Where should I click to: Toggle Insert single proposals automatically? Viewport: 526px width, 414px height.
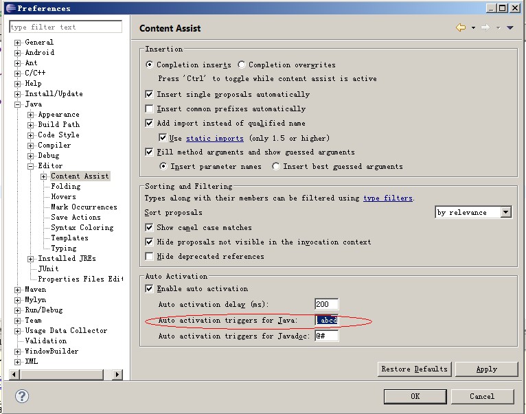[149, 94]
